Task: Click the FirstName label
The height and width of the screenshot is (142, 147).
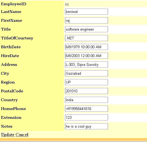Action: [11, 20]
